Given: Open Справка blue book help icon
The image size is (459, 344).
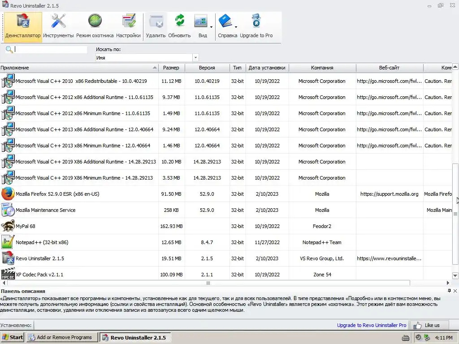Looking at the screenshot, I should pos(225,21).
